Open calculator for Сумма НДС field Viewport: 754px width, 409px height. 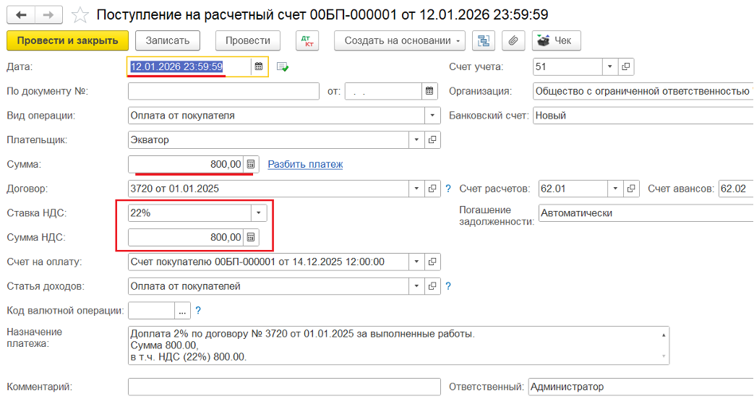pos(250,237)
